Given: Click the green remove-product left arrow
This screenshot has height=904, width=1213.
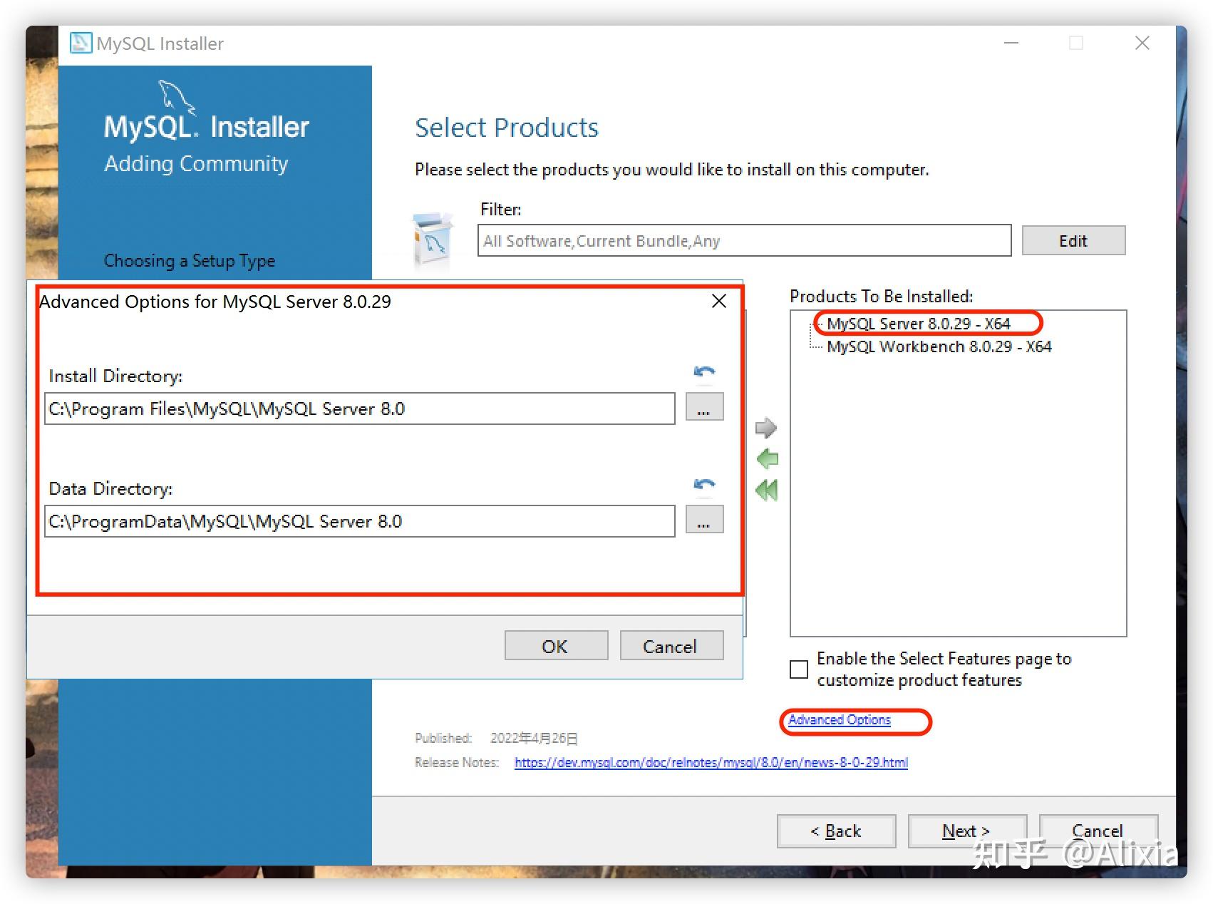Looking at the screenshot, I should (x=767, y=458).
